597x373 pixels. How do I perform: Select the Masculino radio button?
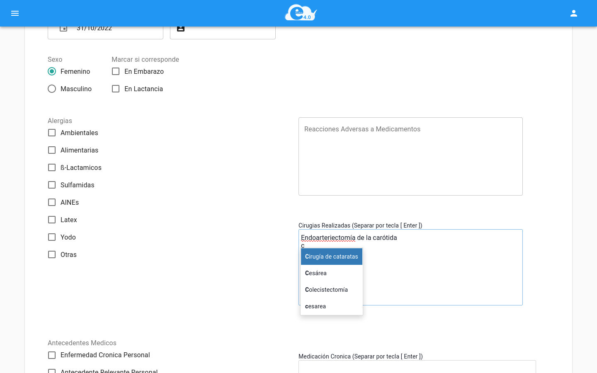pyautogui.click(x=52, y=89)
